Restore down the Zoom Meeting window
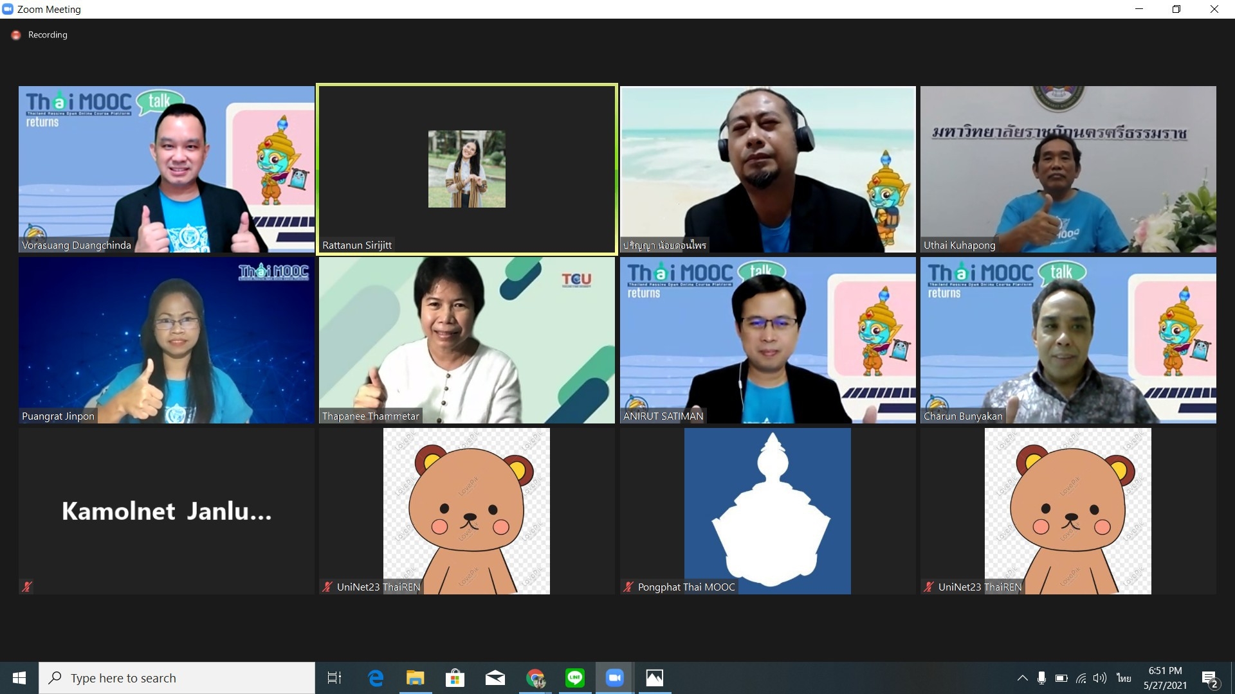This screenshot has width=1235, height=694. 1176,9
